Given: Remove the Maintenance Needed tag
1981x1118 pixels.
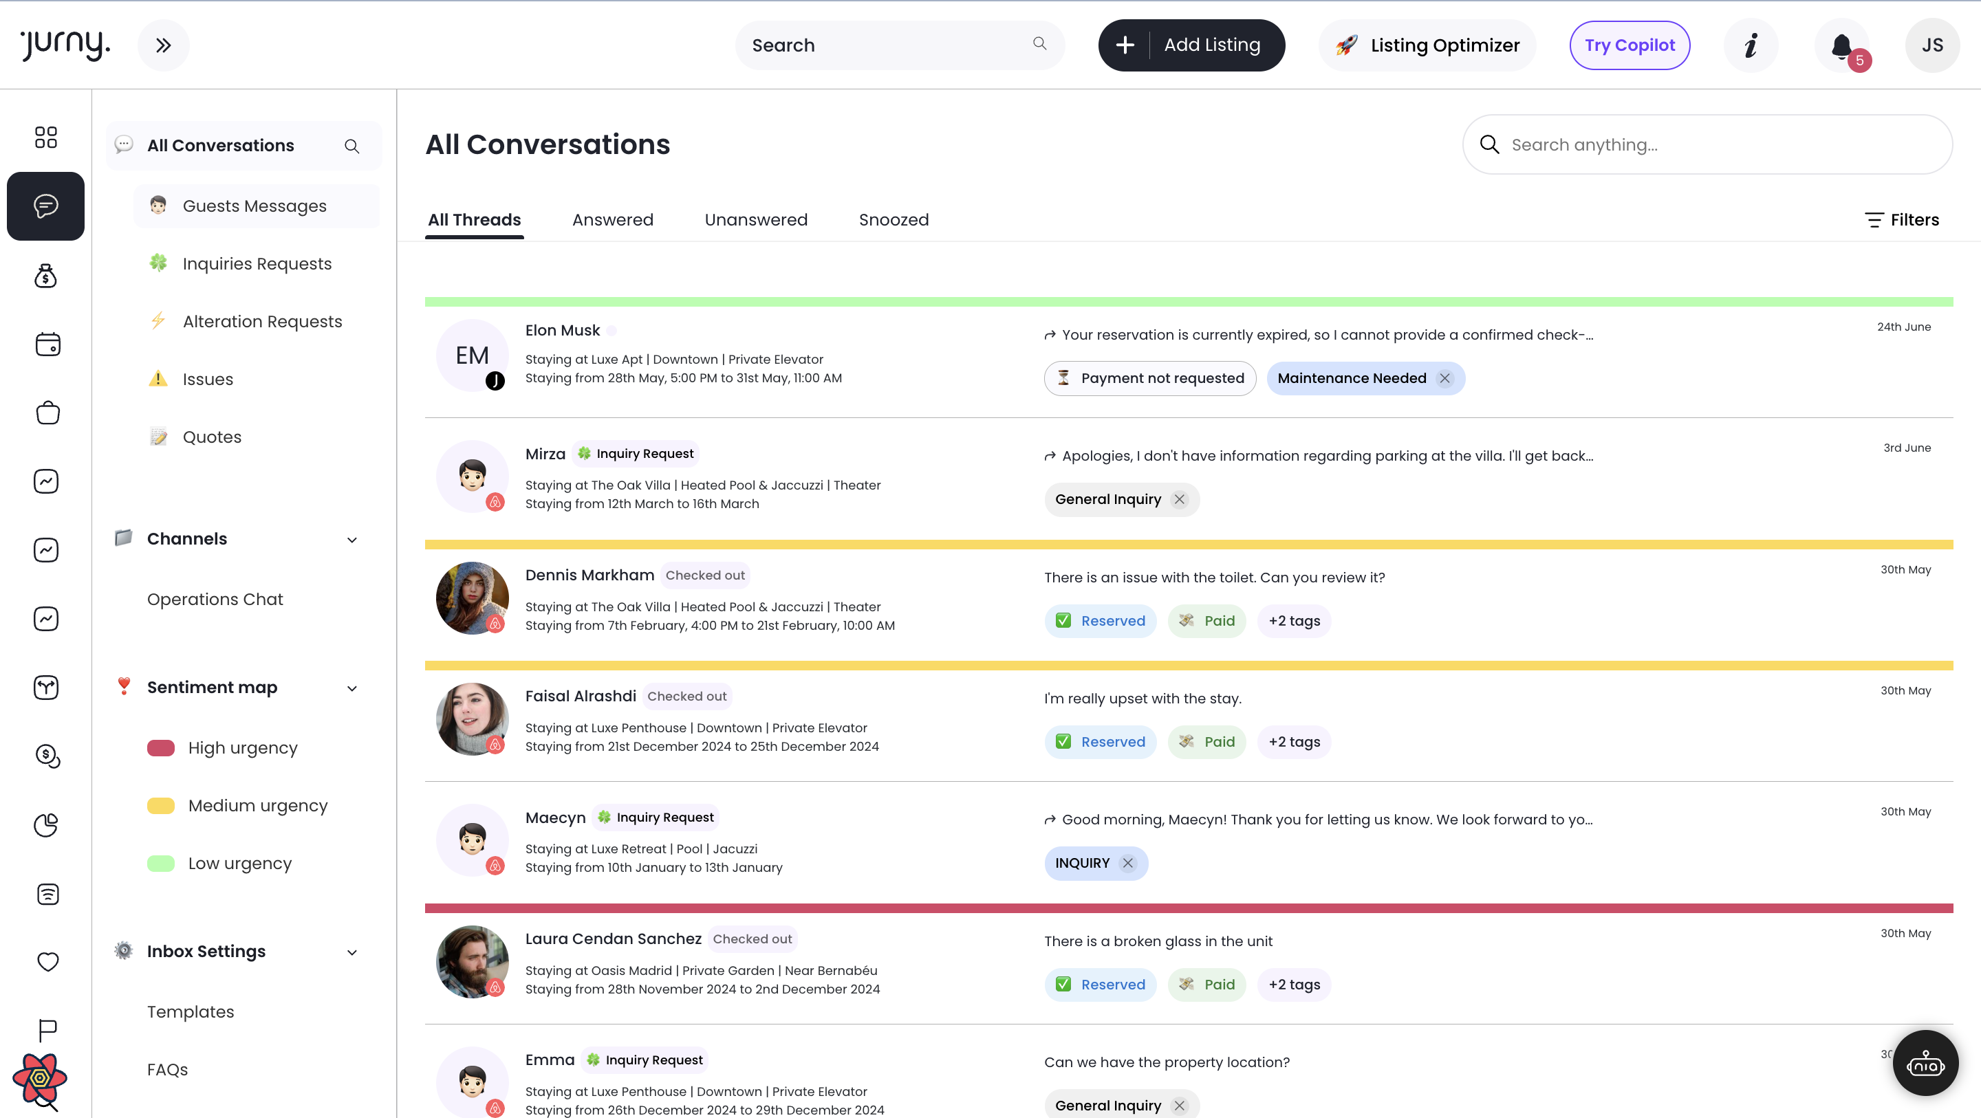Looking at the screenshot, I should pos(1445,378).
